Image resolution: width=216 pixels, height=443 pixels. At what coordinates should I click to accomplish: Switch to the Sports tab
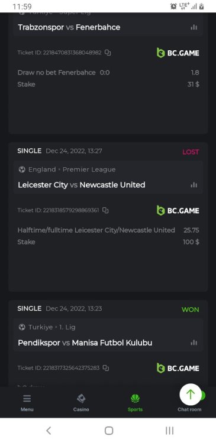click(x=135, y=403)
